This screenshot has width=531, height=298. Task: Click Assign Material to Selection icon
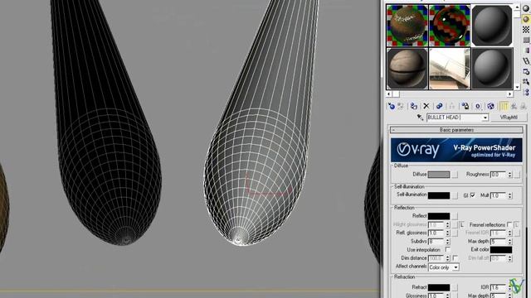coord(413,106)
